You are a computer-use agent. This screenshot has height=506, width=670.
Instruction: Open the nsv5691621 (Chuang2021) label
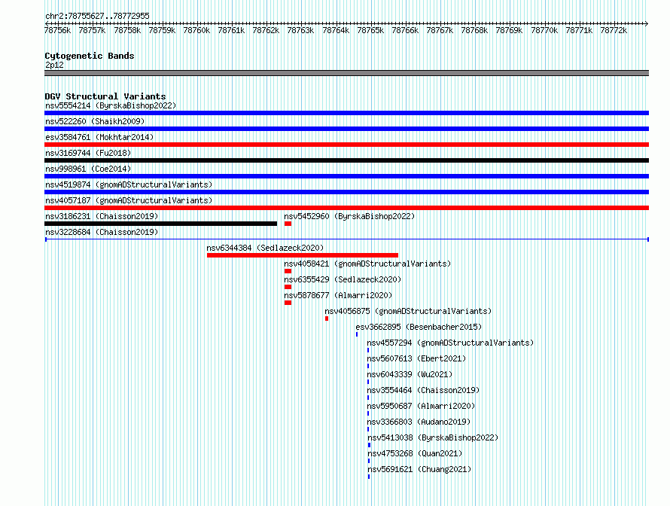point(419,469)
